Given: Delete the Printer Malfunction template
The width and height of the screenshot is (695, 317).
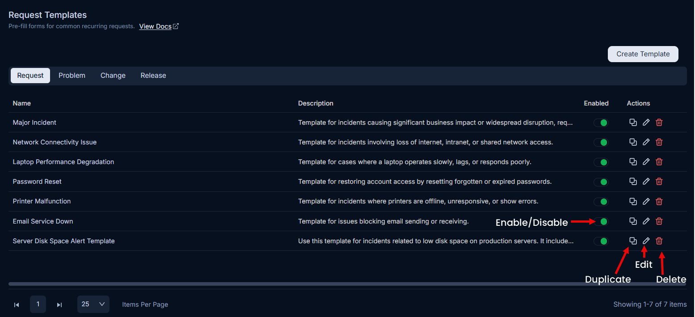Looking at the screenshot, I should 659,201.
